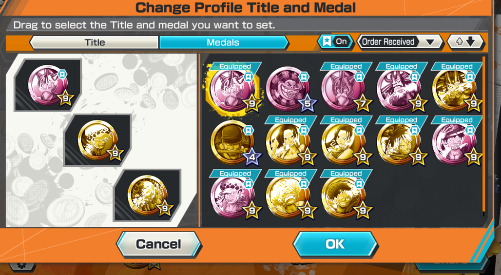Toggle the favorites filter On switch
This screenshot has width=501, height=275.
pyautogui.click(x=335, y=41)
